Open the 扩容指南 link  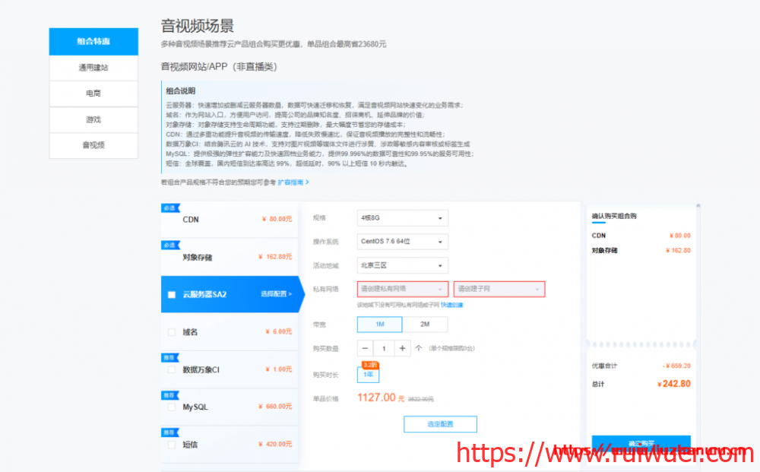(x=293, y=182)
